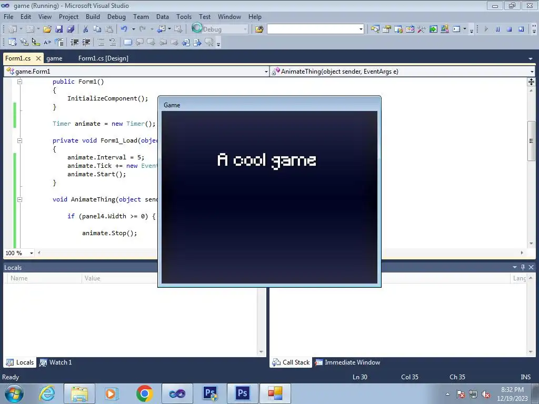The image size is (539, 404).
Task: Click the code editor vertical scrollbar thumb
Action: pyautogui.click(x=531, y=140)
